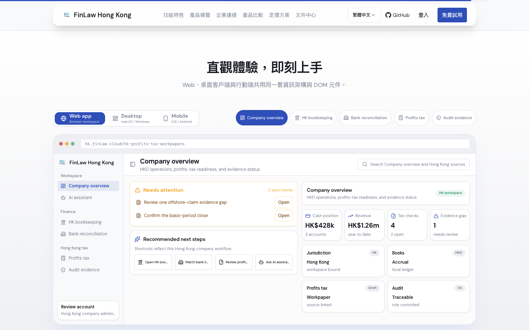
Task: Click the On badge on Audit card
Action: [460, 288]
